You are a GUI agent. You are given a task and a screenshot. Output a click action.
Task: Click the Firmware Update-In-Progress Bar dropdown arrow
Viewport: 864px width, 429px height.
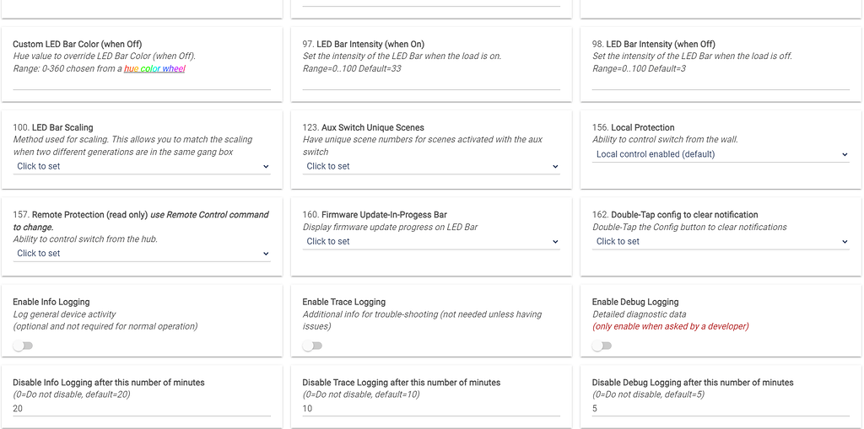pyautogui.click(x=555, y=242)
